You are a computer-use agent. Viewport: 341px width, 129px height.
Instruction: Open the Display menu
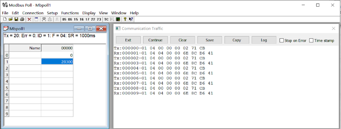point(89,13)
